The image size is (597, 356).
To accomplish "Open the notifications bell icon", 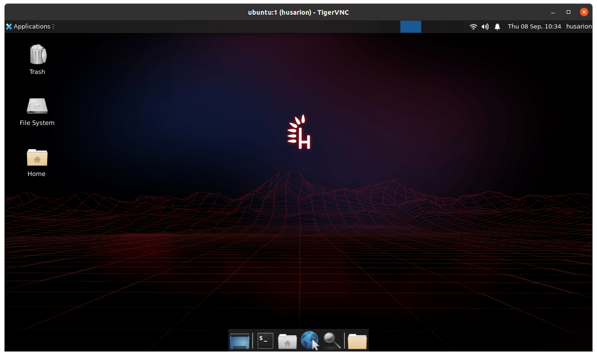I will click(497, 27).
